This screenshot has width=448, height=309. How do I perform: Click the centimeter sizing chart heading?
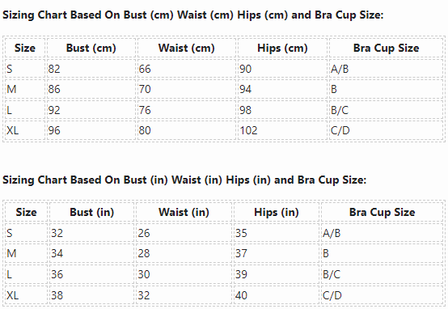pyautogui.click(x=192, y=15)
